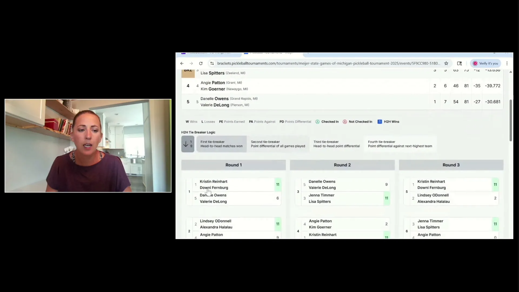Click the H2H tie breaker sort arrow
Screen dimensions: 519x292
[188, 144]
